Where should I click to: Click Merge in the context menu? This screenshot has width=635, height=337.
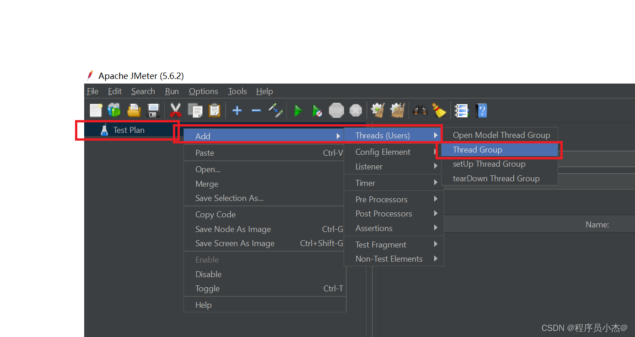tap(264, 184)
